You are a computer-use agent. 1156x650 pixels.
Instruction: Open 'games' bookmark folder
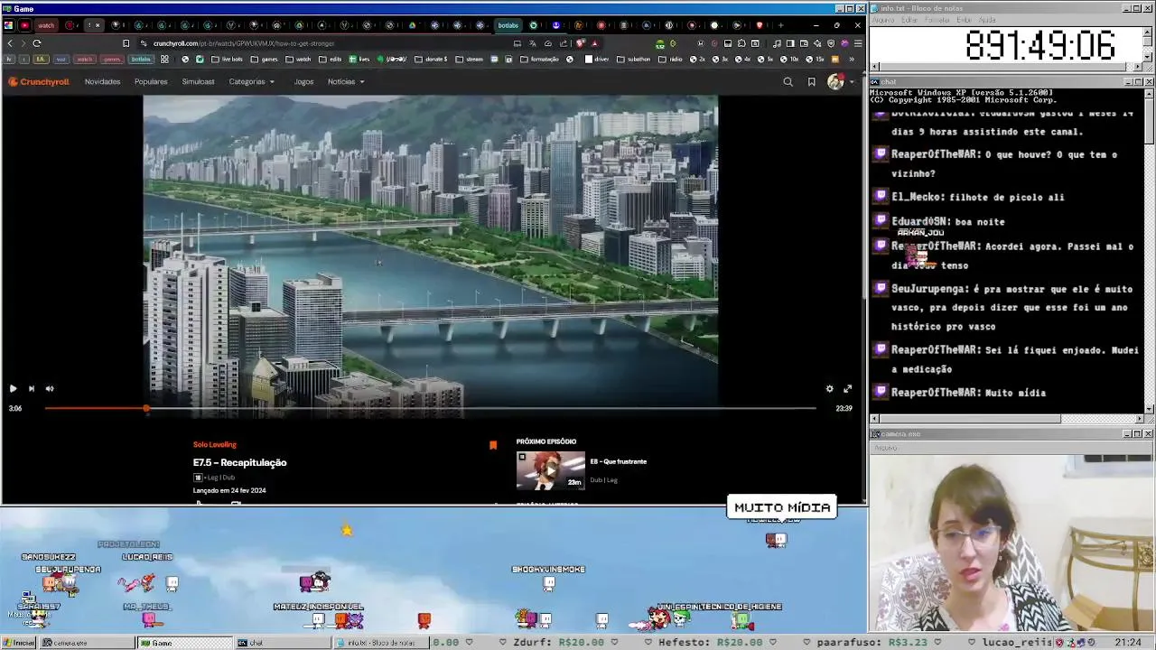coord(265,60)
